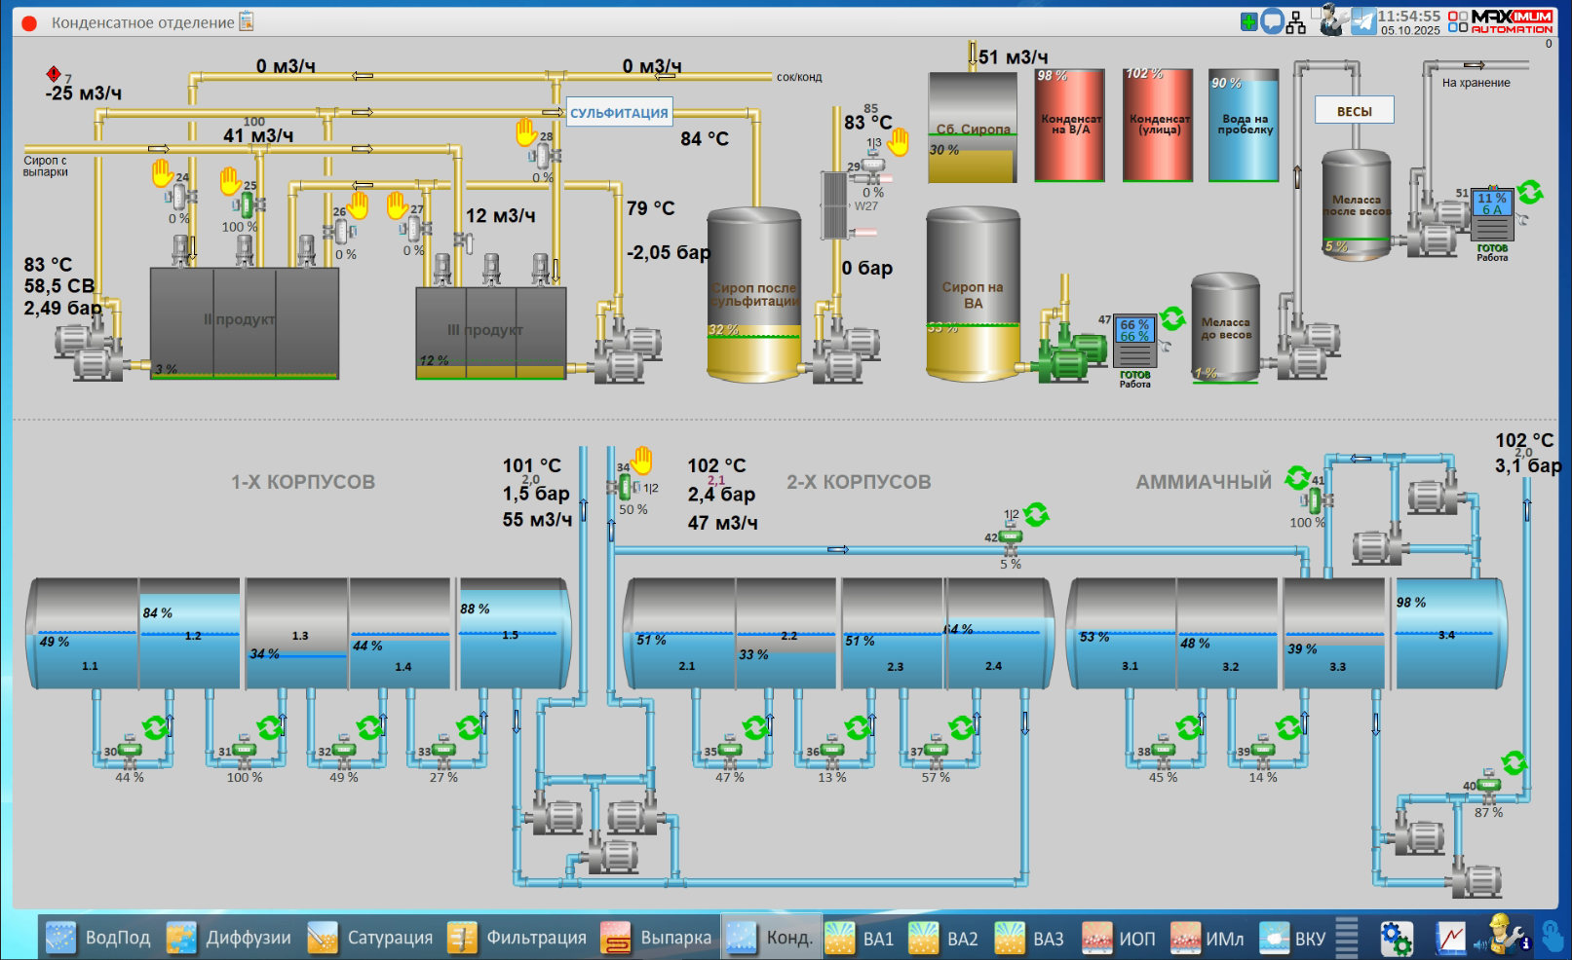Click the notes icon beside Конденсатное отделение

[x=247, y=21]
